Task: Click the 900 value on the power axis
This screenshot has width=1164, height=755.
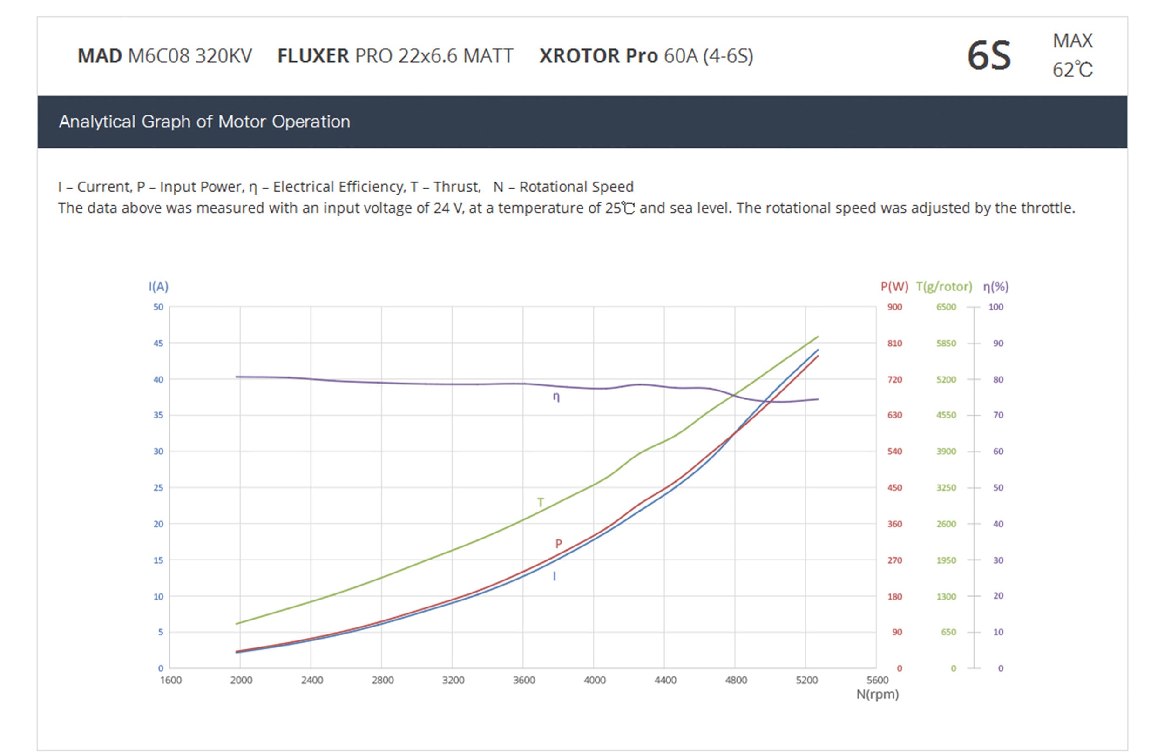Action: (x=894, y=307)
